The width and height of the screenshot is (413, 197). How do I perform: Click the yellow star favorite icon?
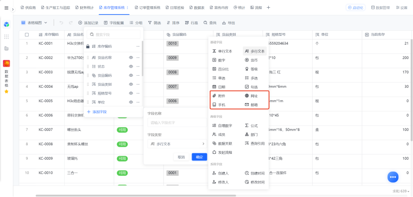click(x=6, y=92)
